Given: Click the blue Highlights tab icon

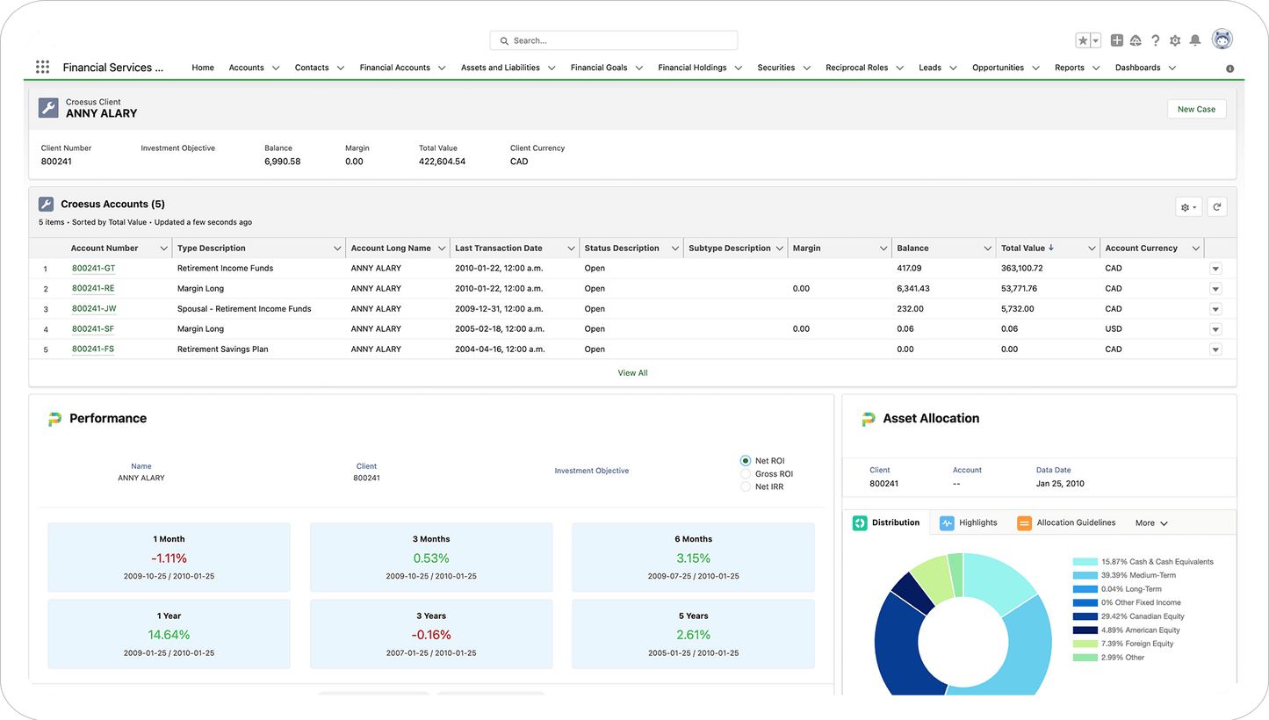Looking at the screenshot, I should (947, 523).
